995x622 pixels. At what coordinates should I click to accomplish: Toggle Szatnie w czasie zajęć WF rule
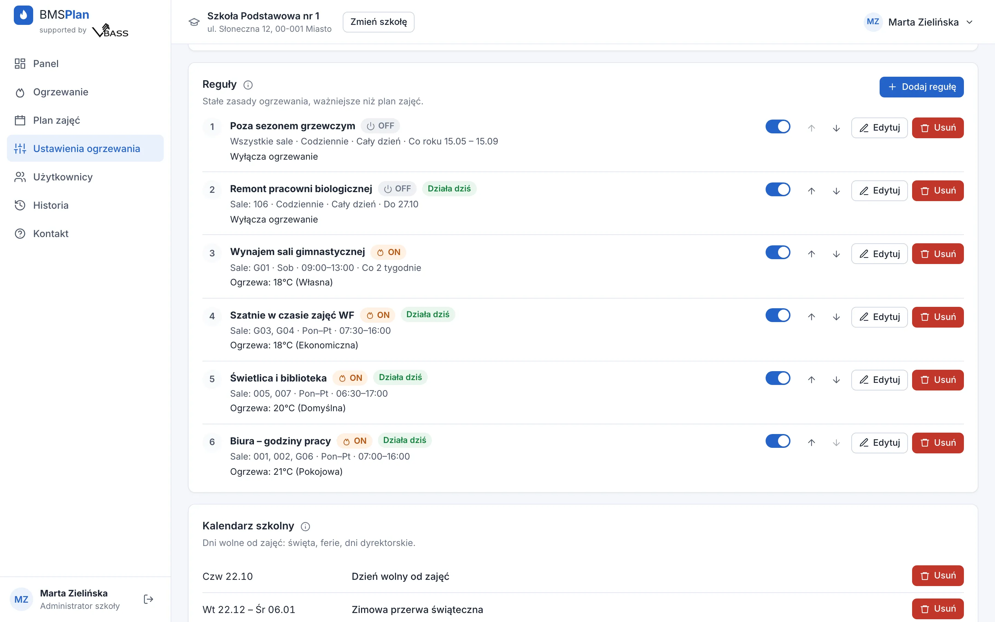[x=778, y=315]
